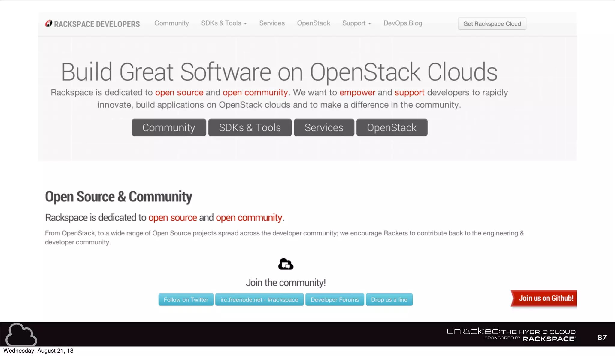Viewport: 615px width, 356px height.
Task: Open Community in the top navigation
Action: 171,23
